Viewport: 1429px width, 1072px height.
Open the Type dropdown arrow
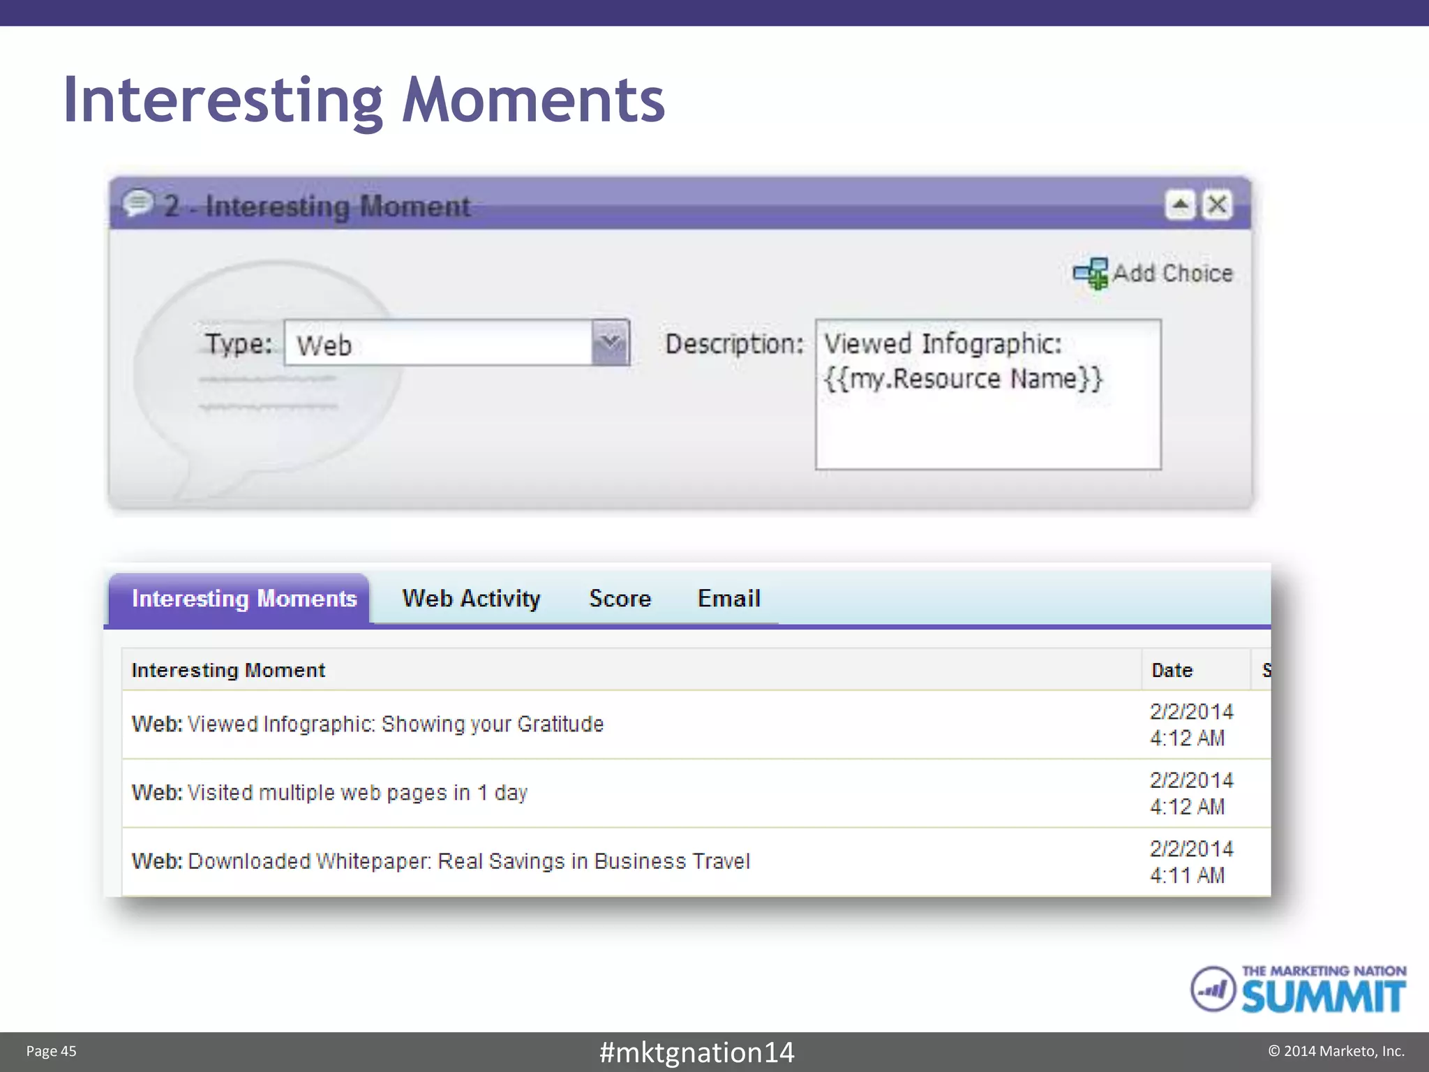tap(611, 343)
